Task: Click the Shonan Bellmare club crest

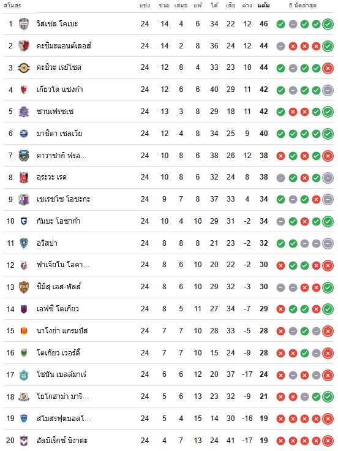Action: pyautogui.click(x=24, y=375)
